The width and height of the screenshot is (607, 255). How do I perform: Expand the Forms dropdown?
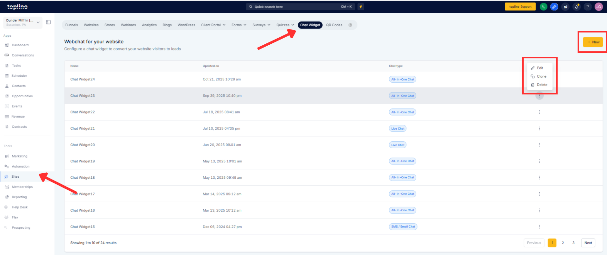(239, 25)
